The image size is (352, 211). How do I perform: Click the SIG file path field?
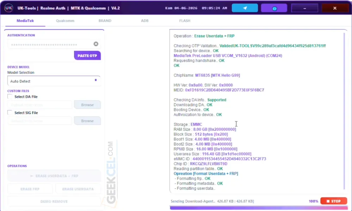tap(40, 121)
